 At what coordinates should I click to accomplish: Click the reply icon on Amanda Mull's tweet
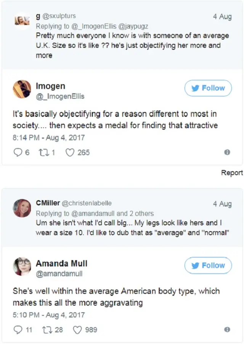(x=18, y=329)
